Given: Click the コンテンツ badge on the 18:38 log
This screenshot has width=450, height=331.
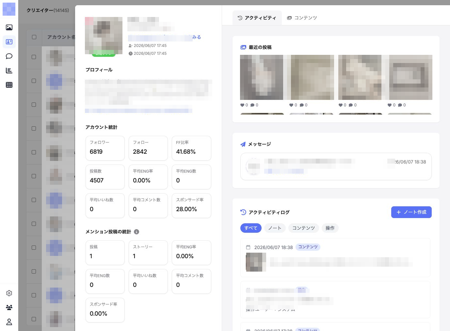Looking at the screenshot, I should coord(308,247).
